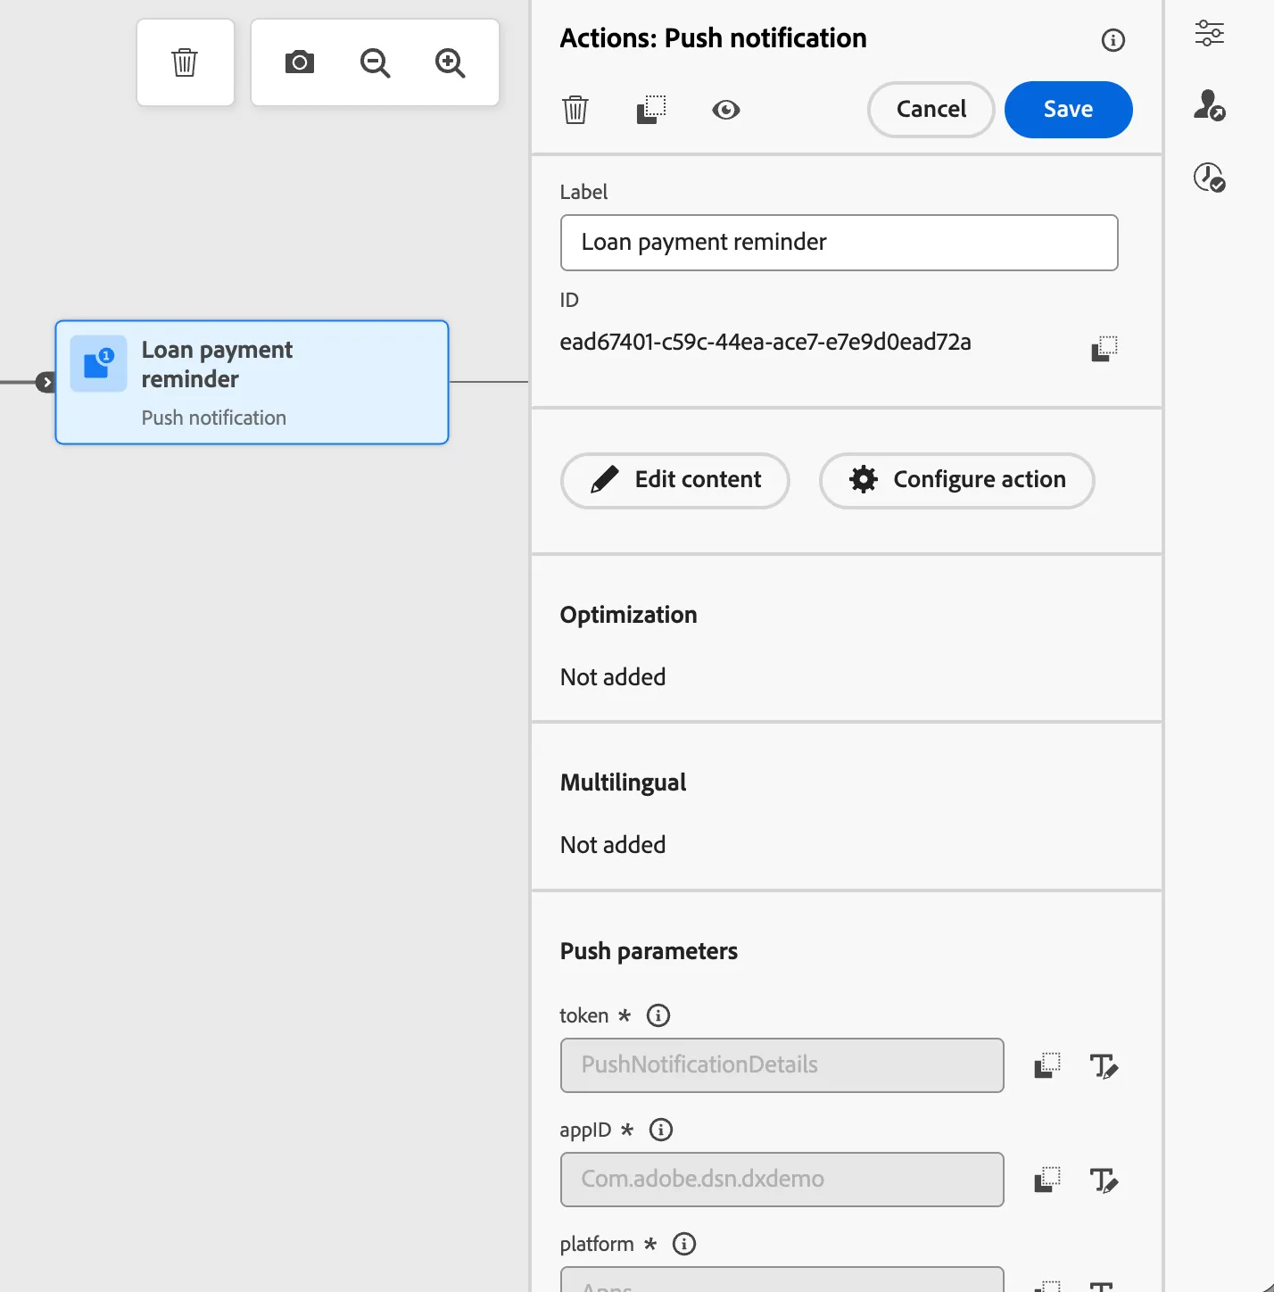Click the token field PushNotificationDetails
1274x1292 pixels.
(782, 1065)
